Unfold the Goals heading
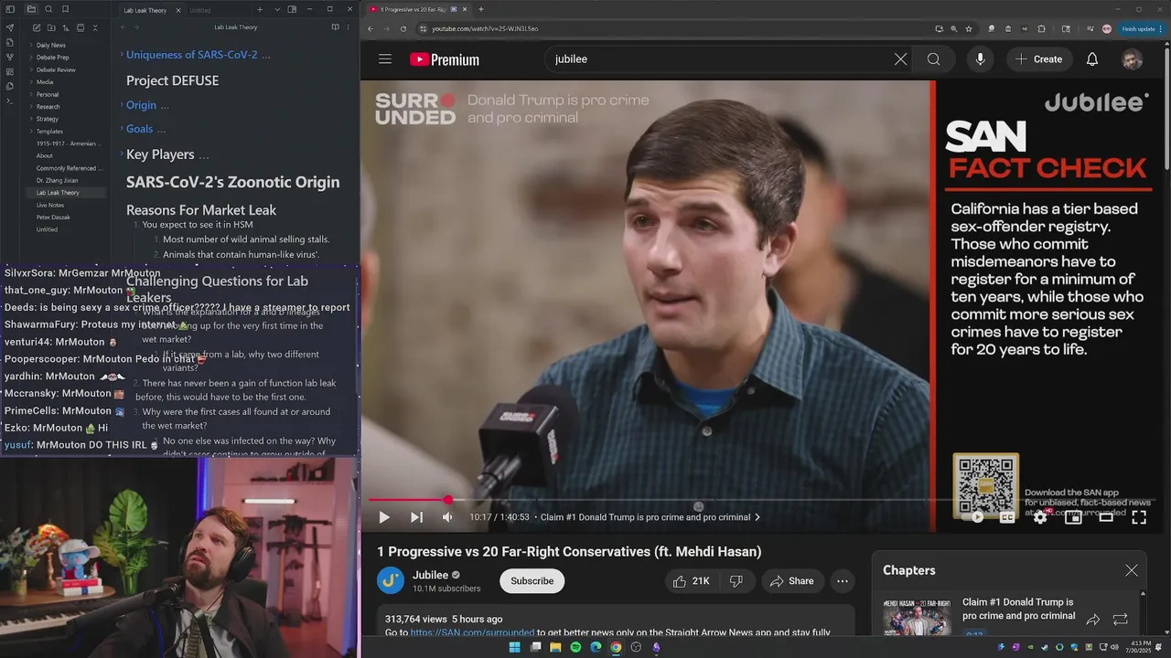Screen dimensions: 1171x658 [122, 129]
